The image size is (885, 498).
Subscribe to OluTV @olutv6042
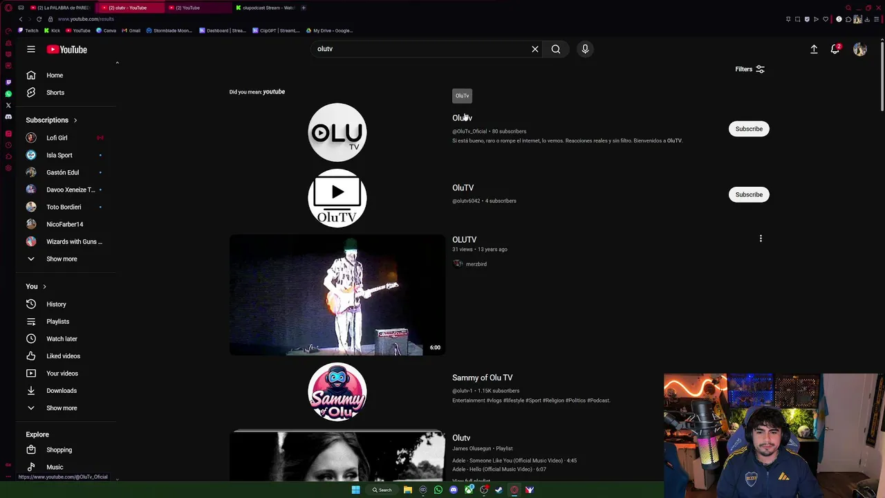(749, 194)
